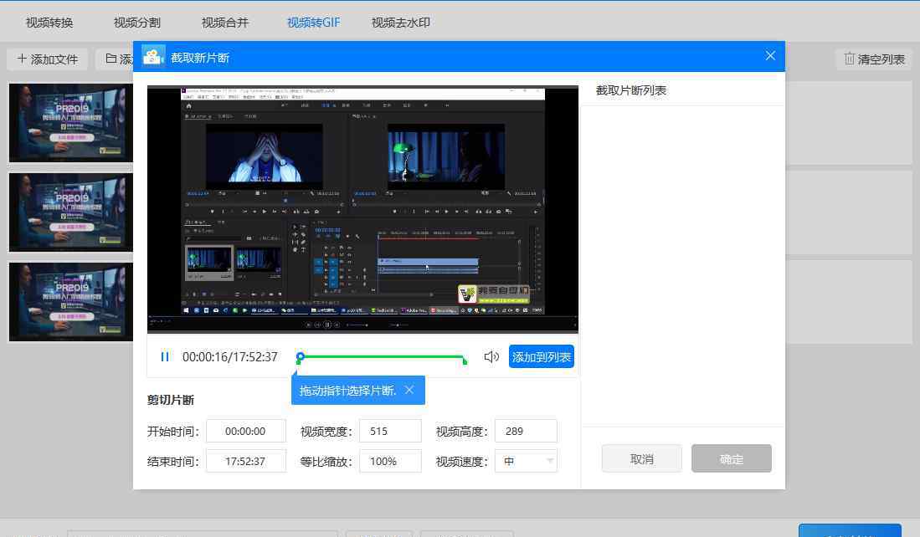Click the add file plus icon
This screenshot has width=920, height=537.
(x=22, y=59)
